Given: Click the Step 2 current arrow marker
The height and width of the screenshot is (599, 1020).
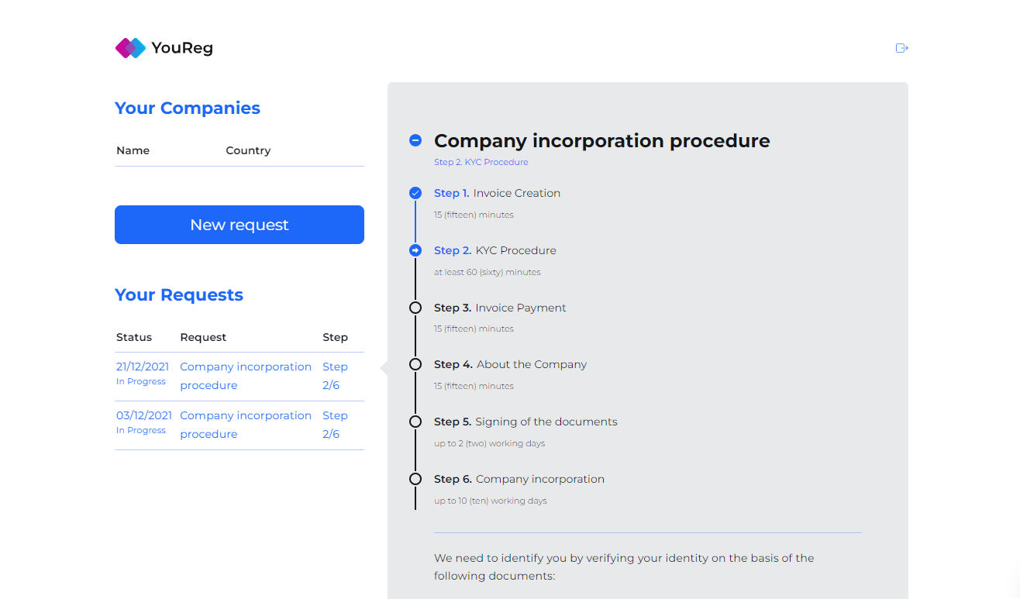Looking at the screenshot, I should pos(415,250).
